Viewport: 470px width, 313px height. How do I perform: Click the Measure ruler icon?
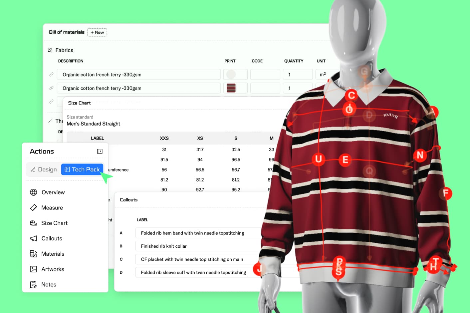point(33,207)
